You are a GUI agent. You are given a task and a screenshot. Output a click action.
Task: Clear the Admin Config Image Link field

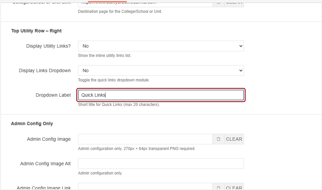[234, 187]
